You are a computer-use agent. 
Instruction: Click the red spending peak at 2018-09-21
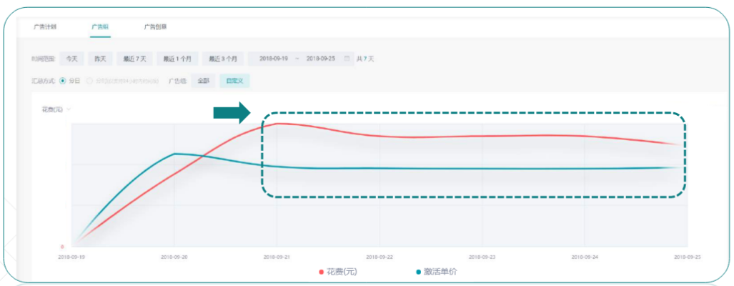[x=277, y=124]
